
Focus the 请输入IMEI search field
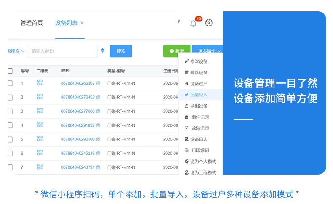62,51
